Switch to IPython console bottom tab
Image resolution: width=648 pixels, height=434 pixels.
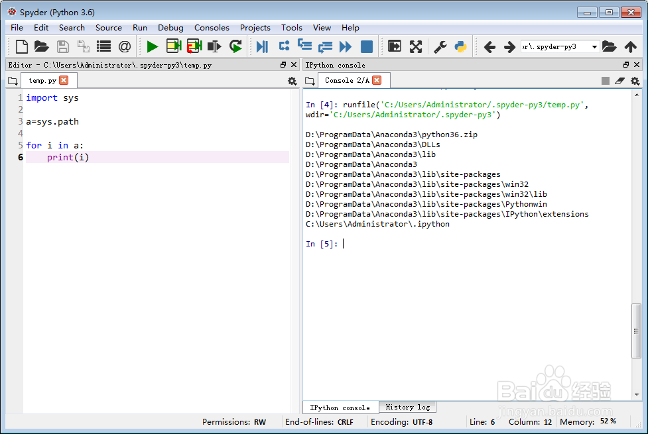click(x=340, y=407)
